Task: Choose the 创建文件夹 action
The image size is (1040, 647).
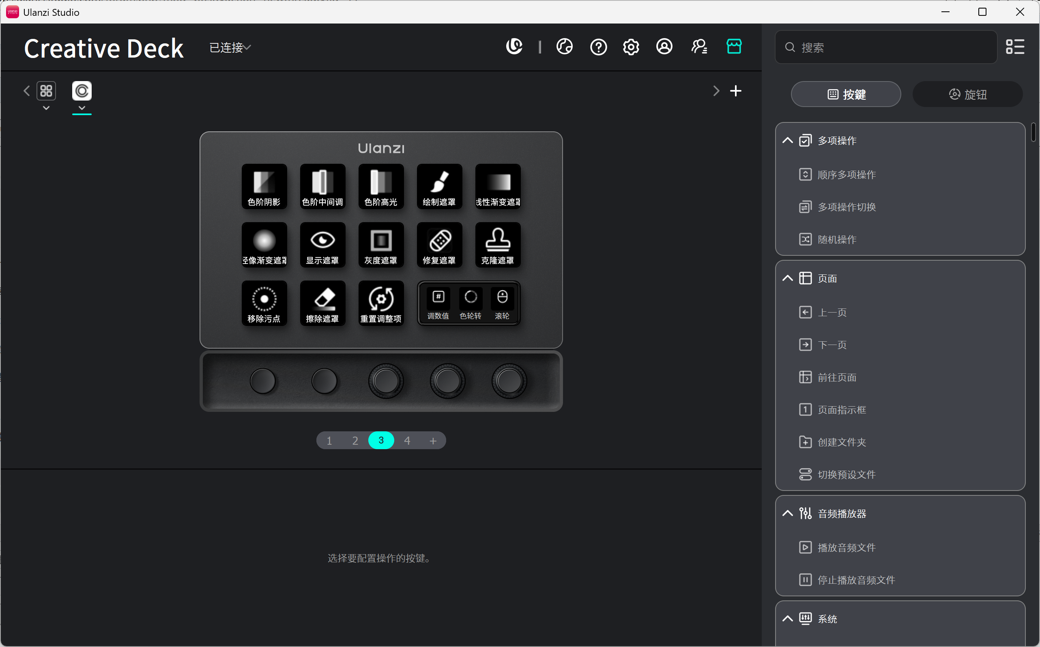Action: pyautogui.click(x=832, y=442)
